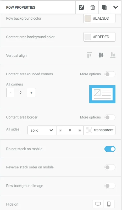Toggle More options for content area border
122x210 pixels.
coord(110,117)
